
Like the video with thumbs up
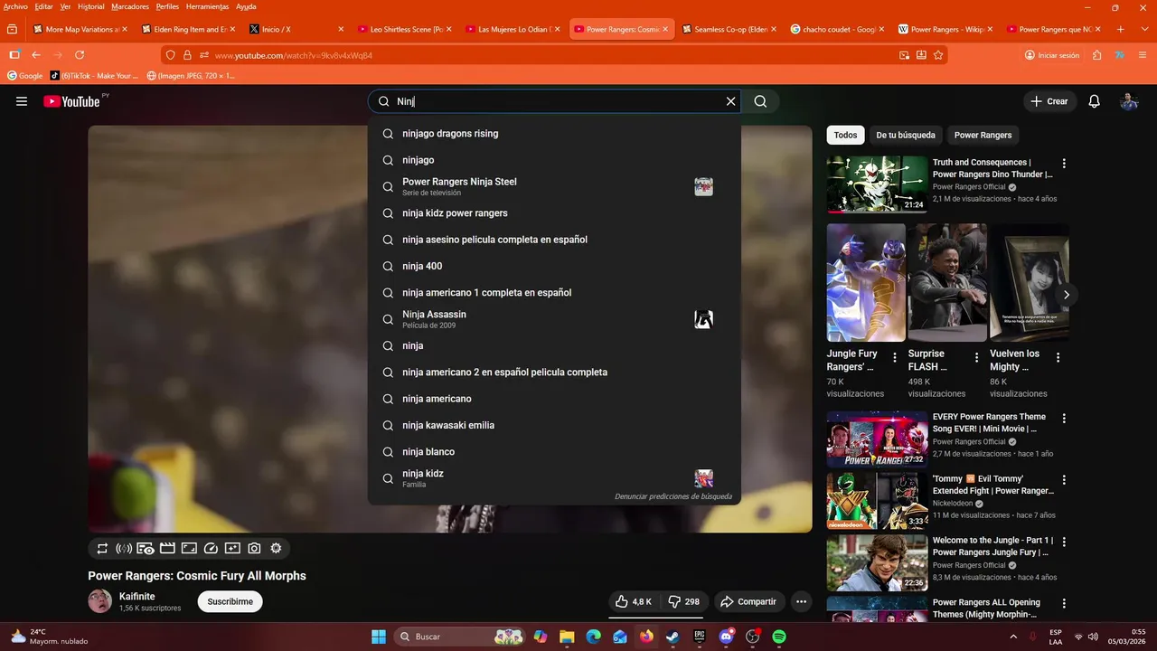tap(634, 601)
